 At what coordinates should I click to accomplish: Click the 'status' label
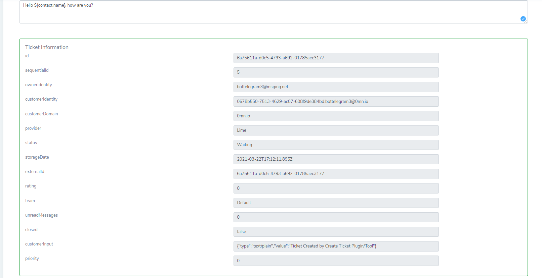click(x=31, y=143)
